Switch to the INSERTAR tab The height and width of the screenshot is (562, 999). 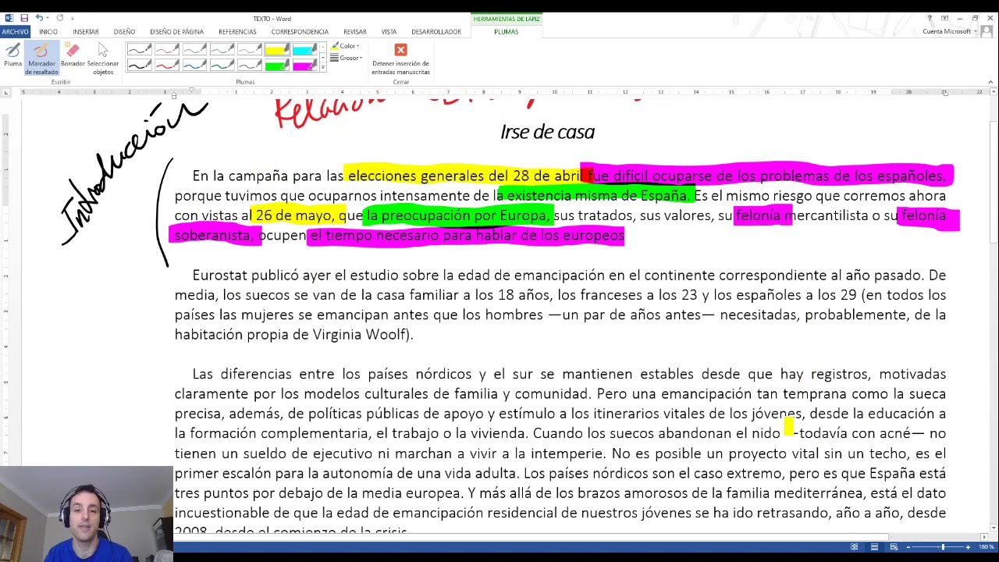click(86, 31)
